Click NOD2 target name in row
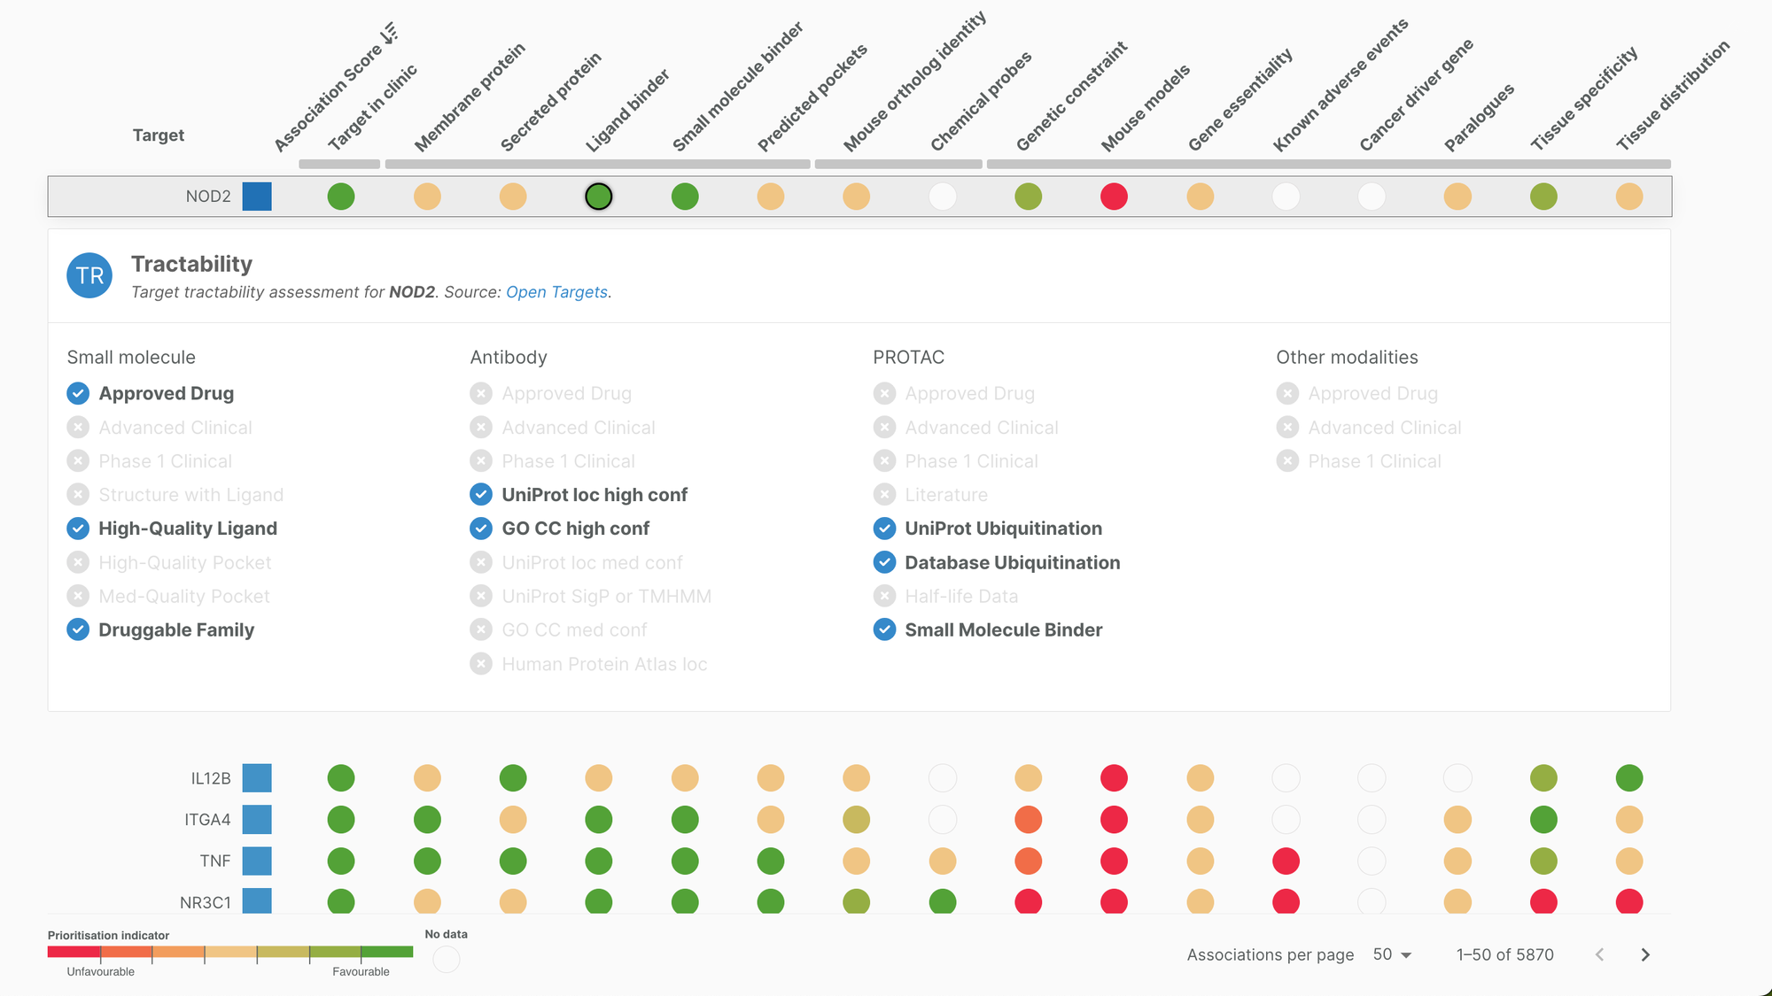Screen dimensions: 1772x996 point(208,197)
